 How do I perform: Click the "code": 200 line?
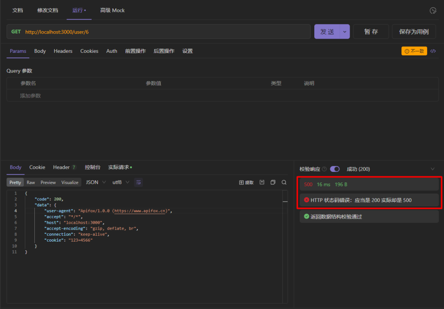click(49, 199)
